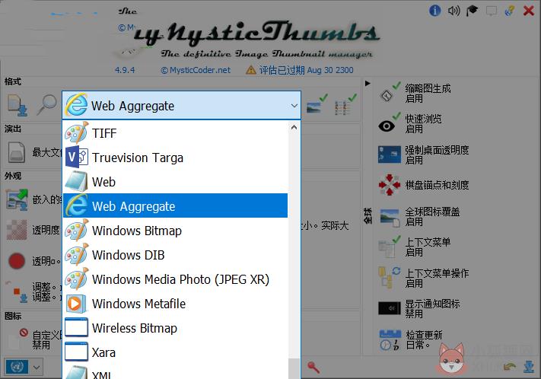Screen dimensions: 541x379
Task: Toggle context menu (上下文菜单) enabled option
Action: pyautogui.click(x=415, y=247)
